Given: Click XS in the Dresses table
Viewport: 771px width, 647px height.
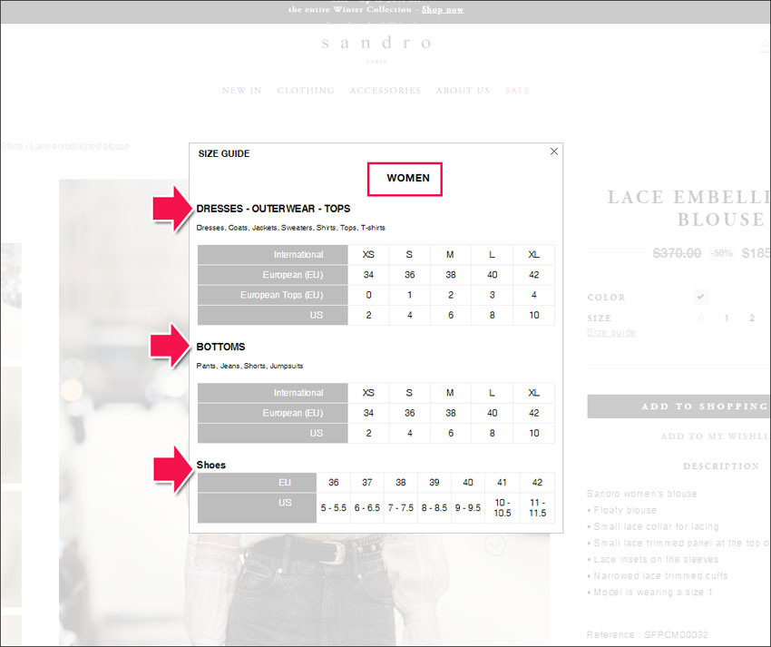Looking at the screenshot, I should click(368, 255).
